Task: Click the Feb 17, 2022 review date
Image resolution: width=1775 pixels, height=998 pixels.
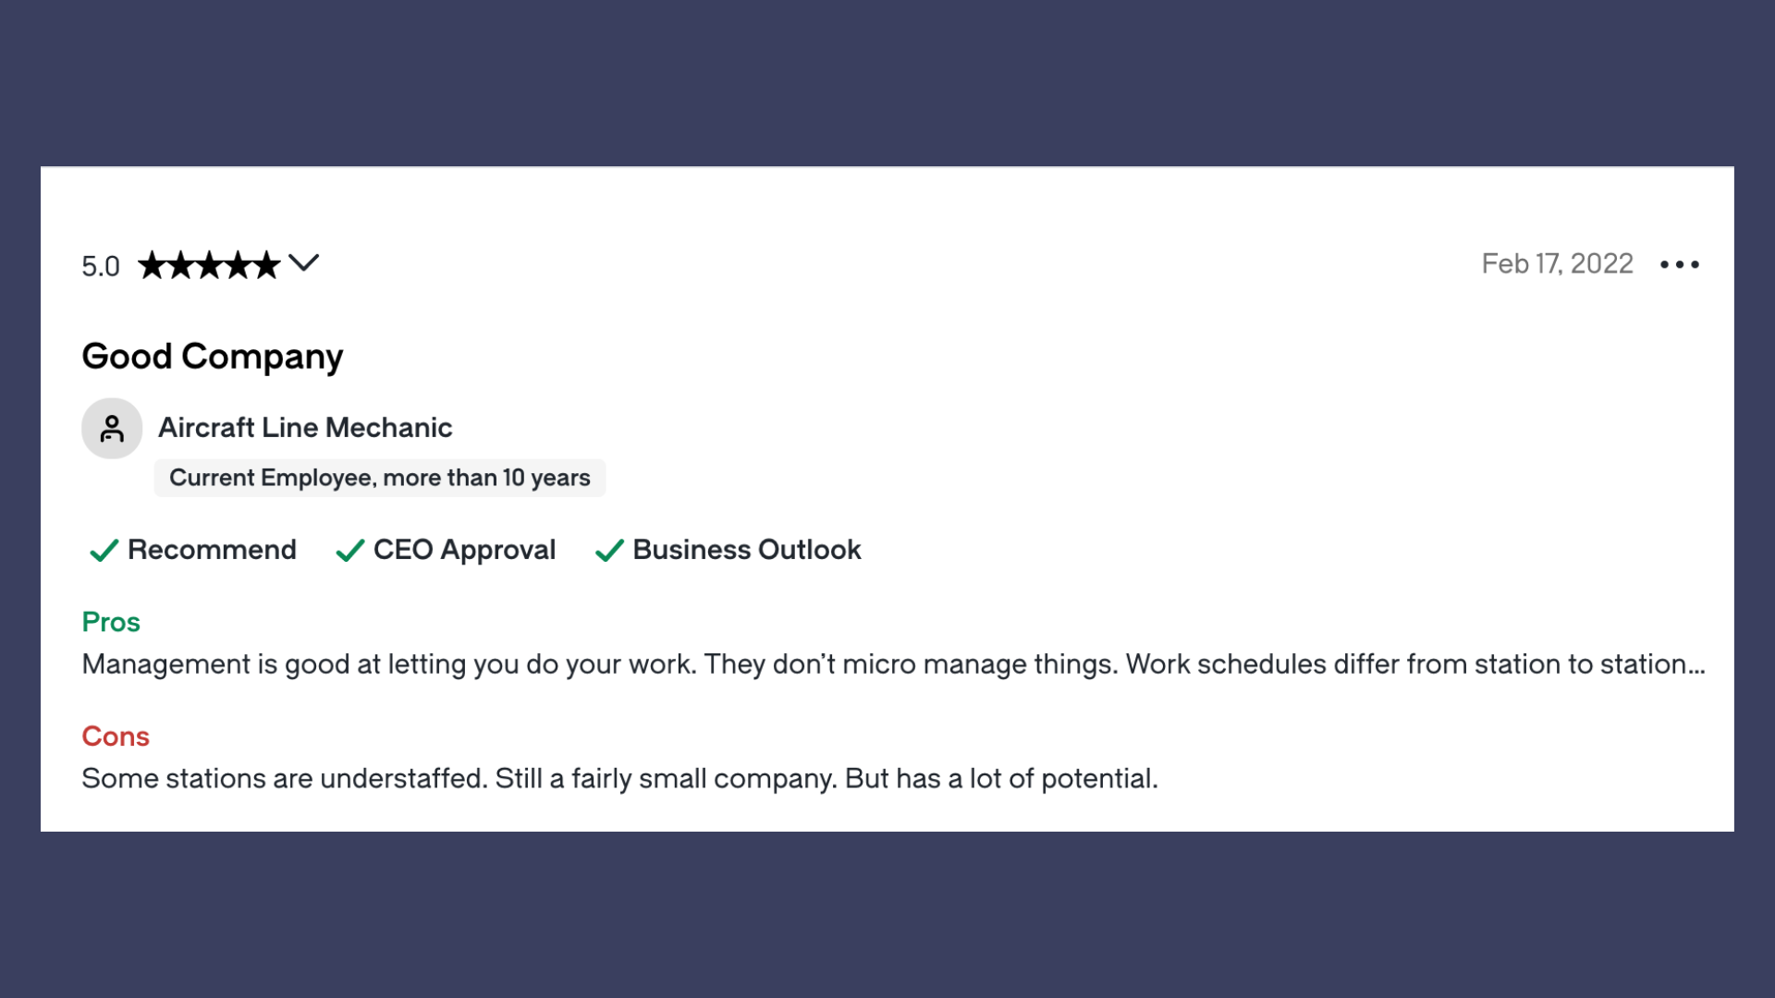Action: [x=1557, y=264]
